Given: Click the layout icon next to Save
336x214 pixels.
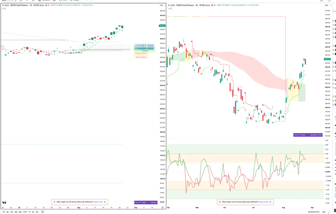Looking at the screenshot, I should 321,1.
